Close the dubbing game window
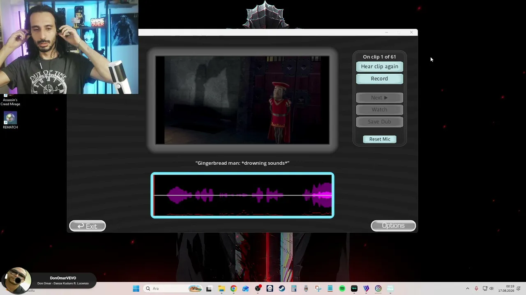This screenshot has width=526, height=295. (411, 32)
